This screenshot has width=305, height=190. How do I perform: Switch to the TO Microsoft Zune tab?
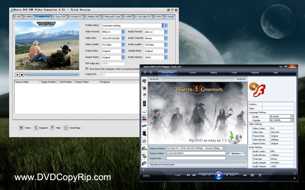coord(111,17)
